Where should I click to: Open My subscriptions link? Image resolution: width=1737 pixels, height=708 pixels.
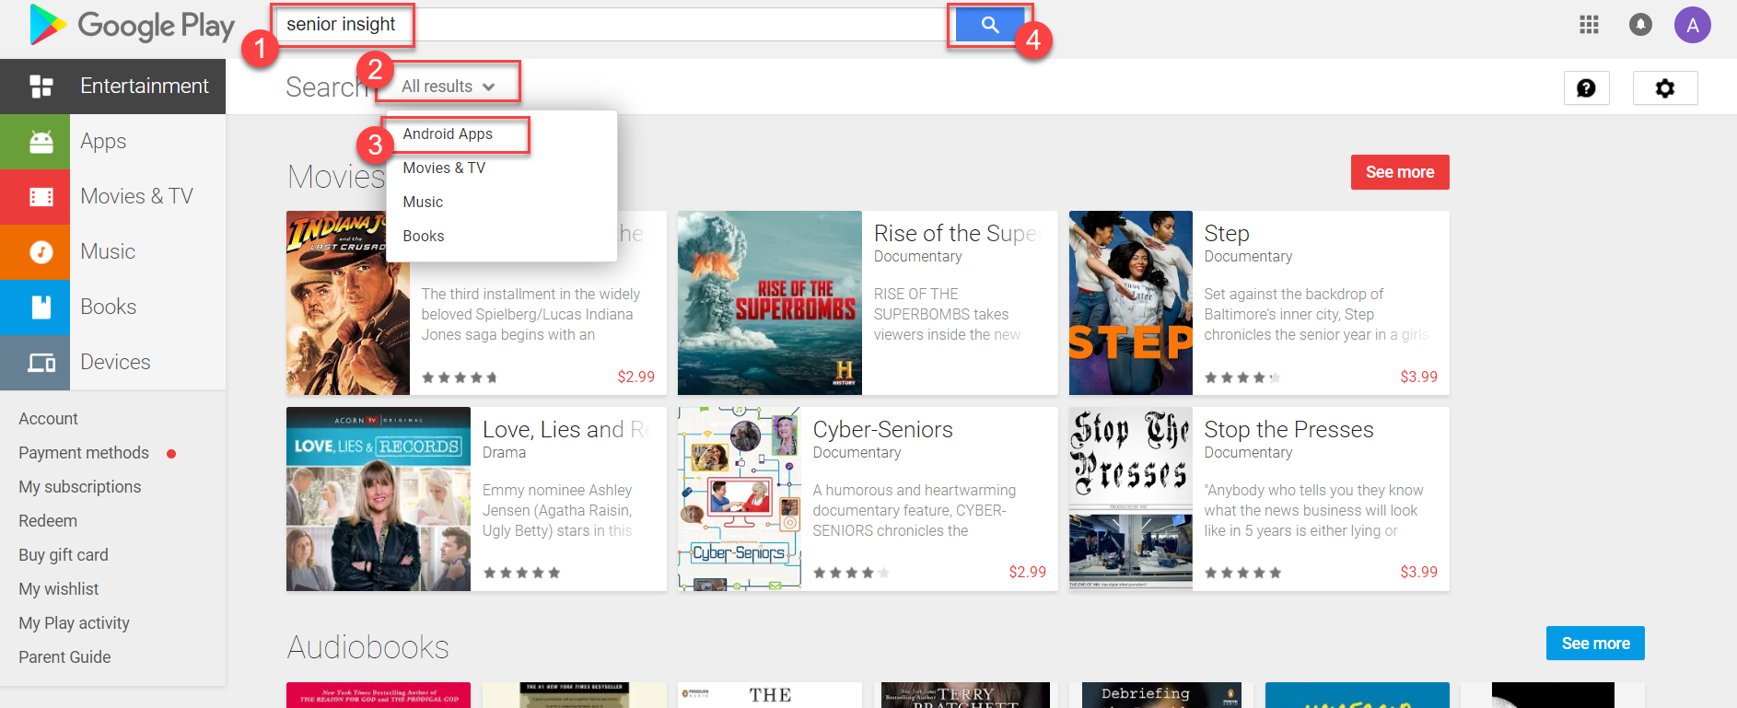tap(80, 487)
